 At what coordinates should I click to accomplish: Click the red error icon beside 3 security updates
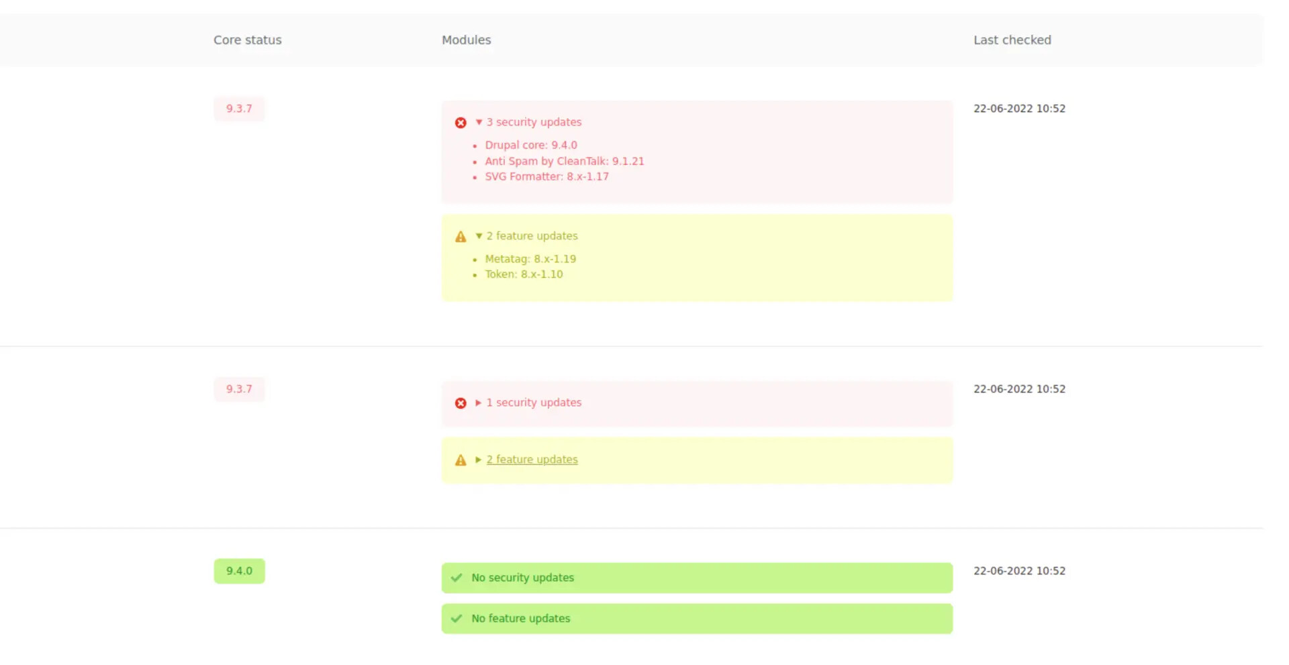(461, 123)
